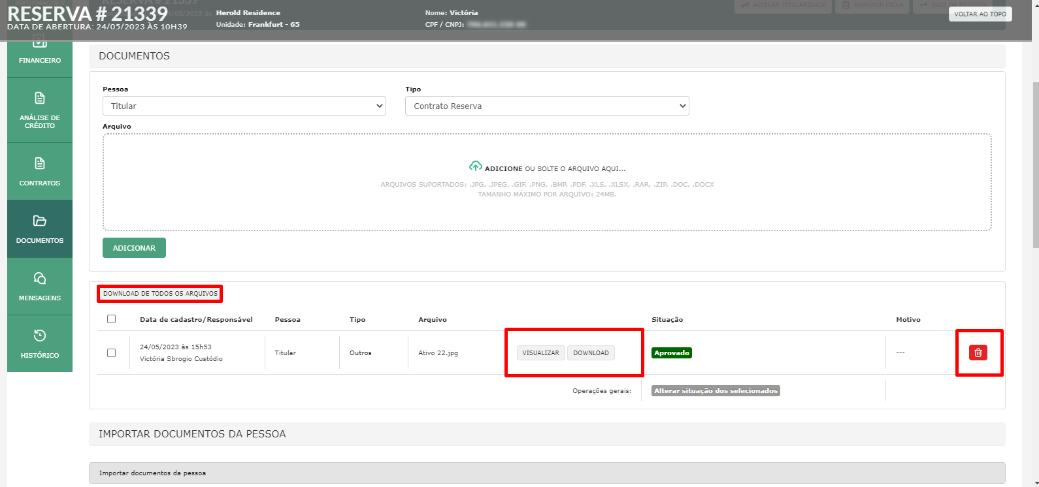Click Visualizar for Ativo 22.jpg
Viewport: 1039px width, 487px height.
pyautogui.click(x=540, y=353)
